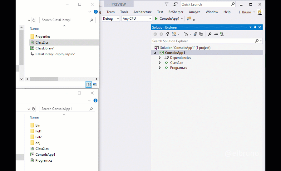The height and width of the screenshot is (171, 281).
Task: Toggle Show All Files in Solution Explorer
Action: coord(201,34)
